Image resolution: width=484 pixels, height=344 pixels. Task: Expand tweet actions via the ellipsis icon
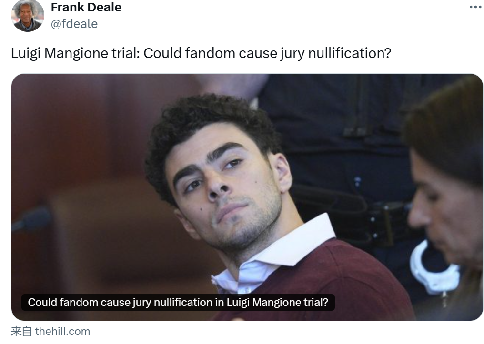click(x=475, y=7)
